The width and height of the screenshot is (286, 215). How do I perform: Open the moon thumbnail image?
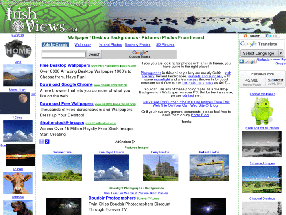tap(15, 103)
